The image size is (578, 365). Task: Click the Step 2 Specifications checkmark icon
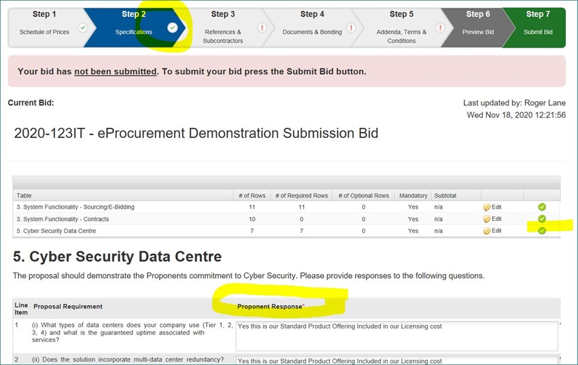(x=172, y=28)
